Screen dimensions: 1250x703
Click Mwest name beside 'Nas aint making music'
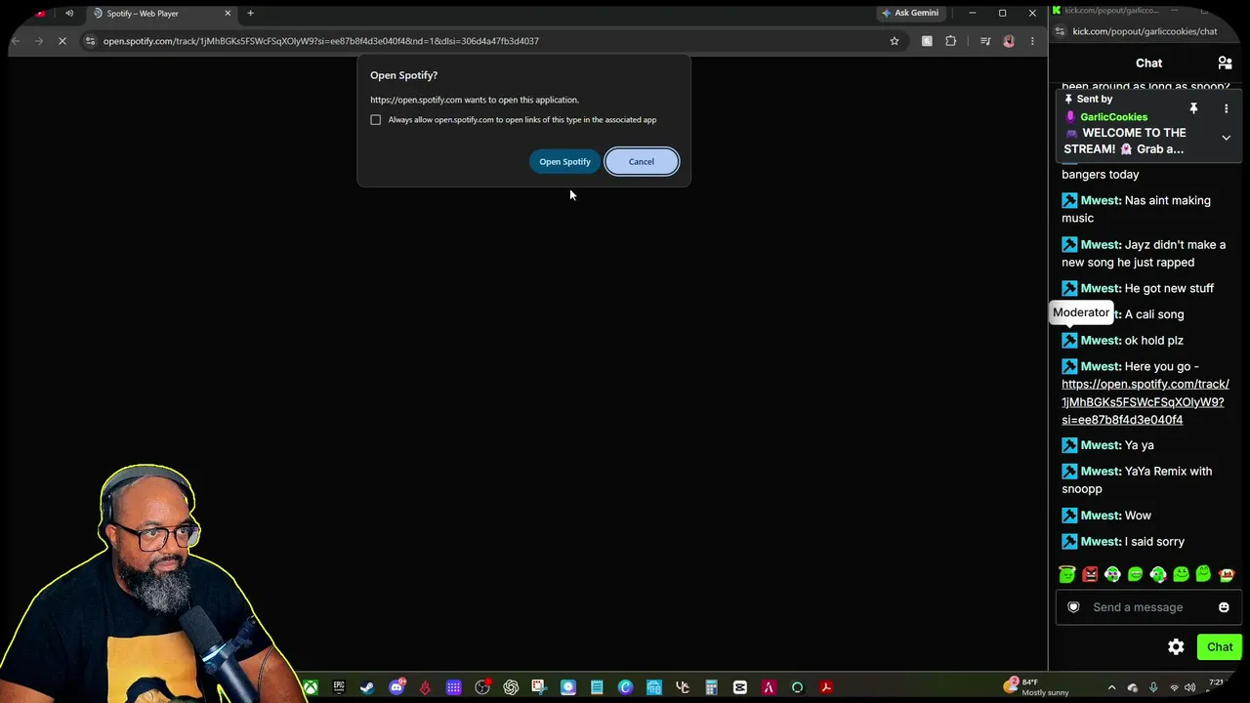1101,201
